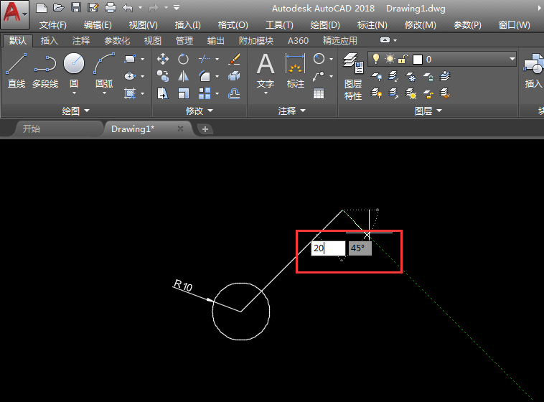Open the 绘图(D) menu

tap(325, 25)
